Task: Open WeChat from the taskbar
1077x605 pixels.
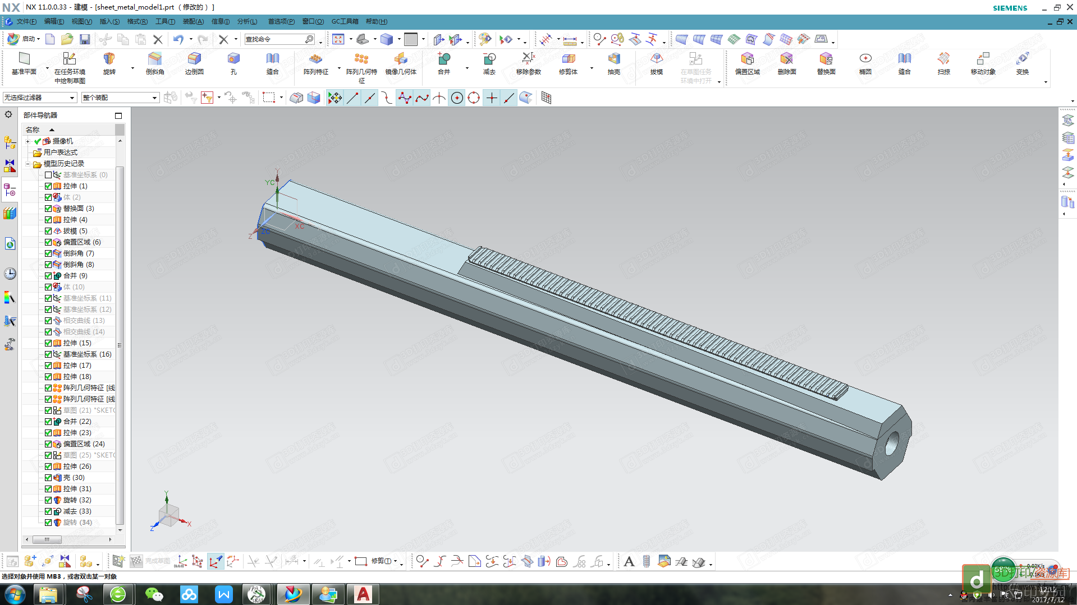Action: 154,594
